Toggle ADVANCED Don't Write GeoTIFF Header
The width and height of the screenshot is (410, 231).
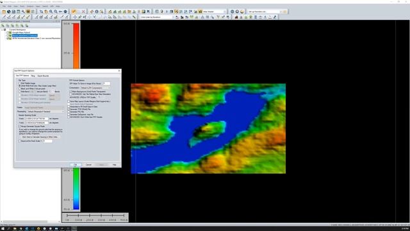[x=69, y=117]
